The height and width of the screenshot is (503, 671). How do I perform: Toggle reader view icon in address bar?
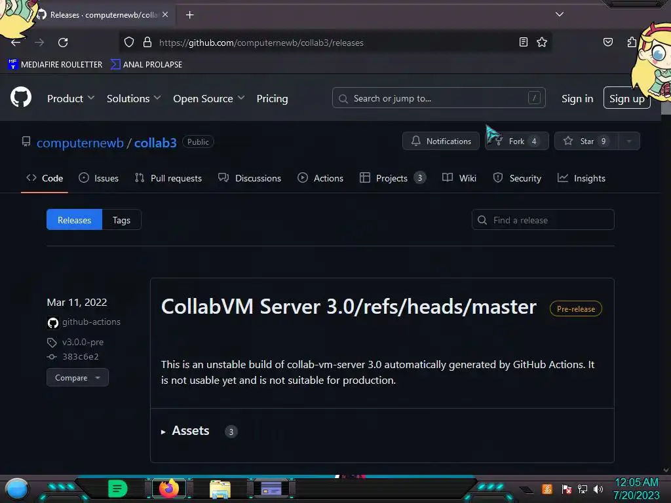(523, 42)
